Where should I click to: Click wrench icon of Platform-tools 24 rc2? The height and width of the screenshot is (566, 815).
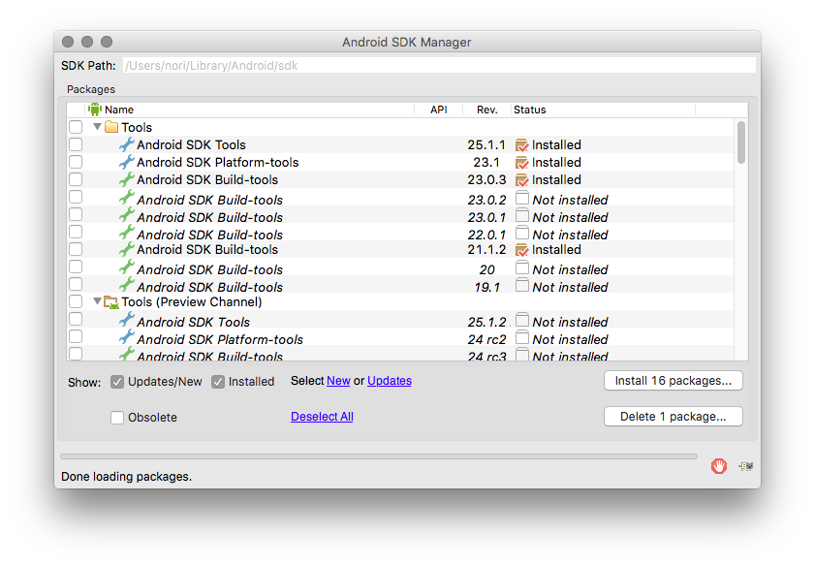tap(127, 337)
